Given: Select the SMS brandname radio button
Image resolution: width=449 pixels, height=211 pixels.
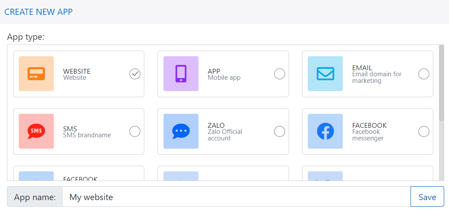Looking at the screenshot, I should coord(135,132).
